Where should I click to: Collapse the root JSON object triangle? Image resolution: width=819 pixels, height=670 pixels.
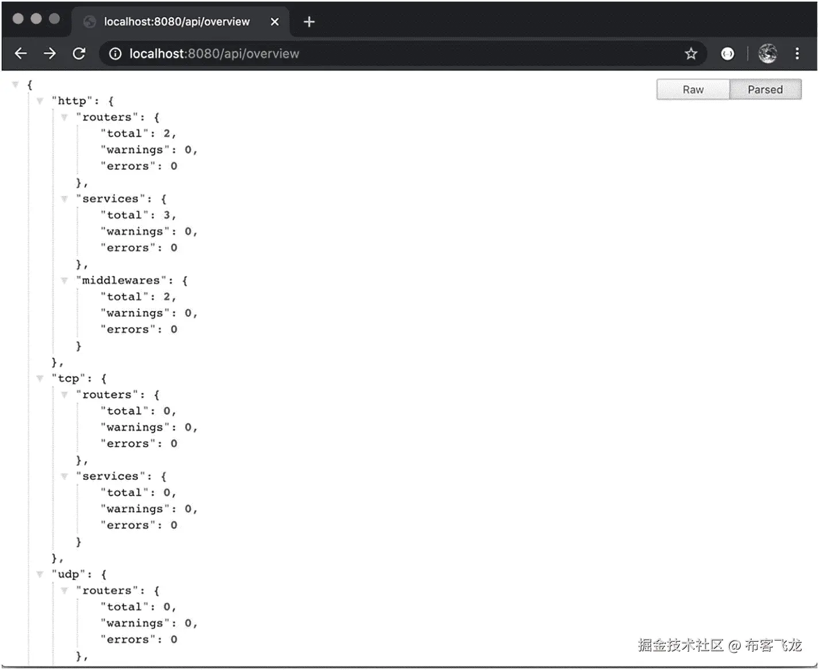pyautogui.click(x=15, y=84)
